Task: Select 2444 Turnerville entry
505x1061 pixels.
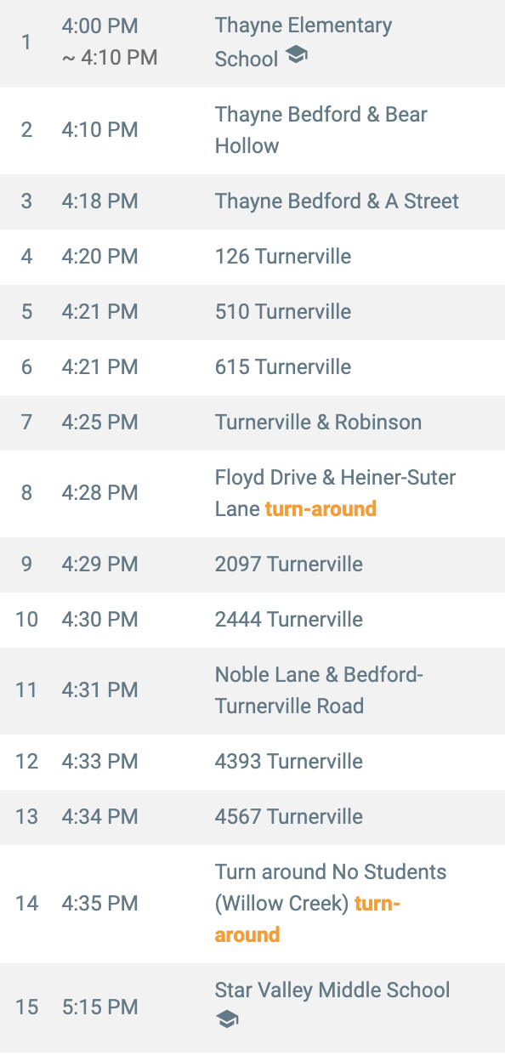Action: (x=252, y=620)
